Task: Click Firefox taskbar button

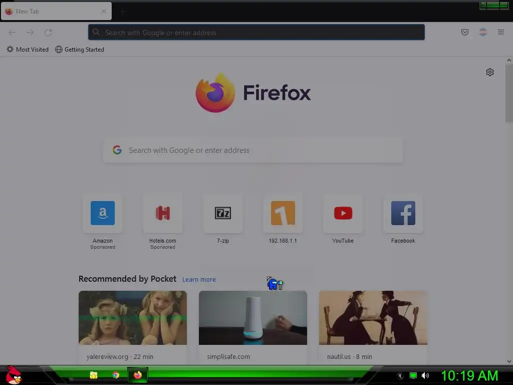Action: [138, 375]
